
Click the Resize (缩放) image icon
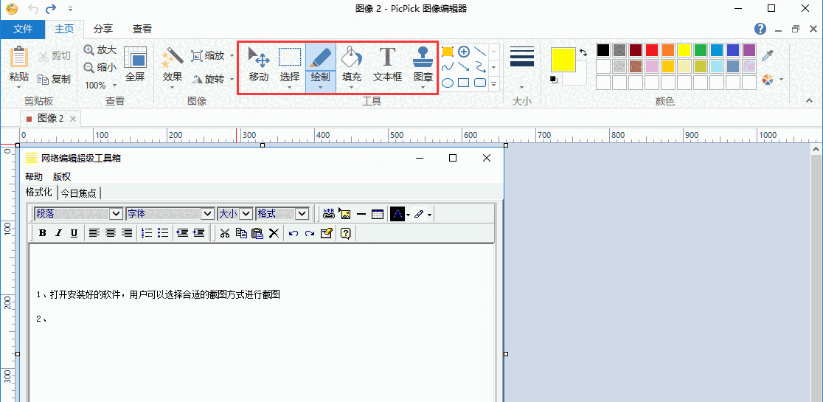pos(197,55)
